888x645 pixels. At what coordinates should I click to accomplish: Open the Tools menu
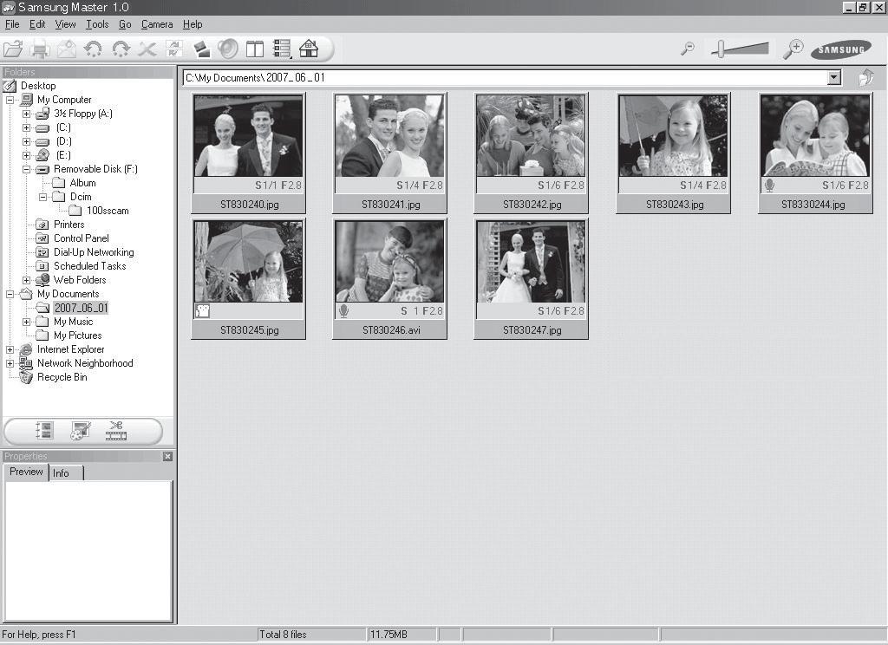(x=97, y=24)
